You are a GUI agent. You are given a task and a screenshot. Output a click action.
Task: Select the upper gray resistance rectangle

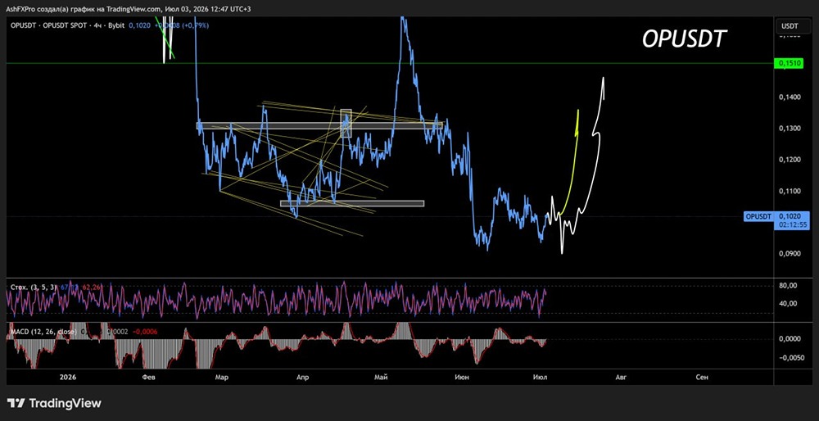(319, 125)
